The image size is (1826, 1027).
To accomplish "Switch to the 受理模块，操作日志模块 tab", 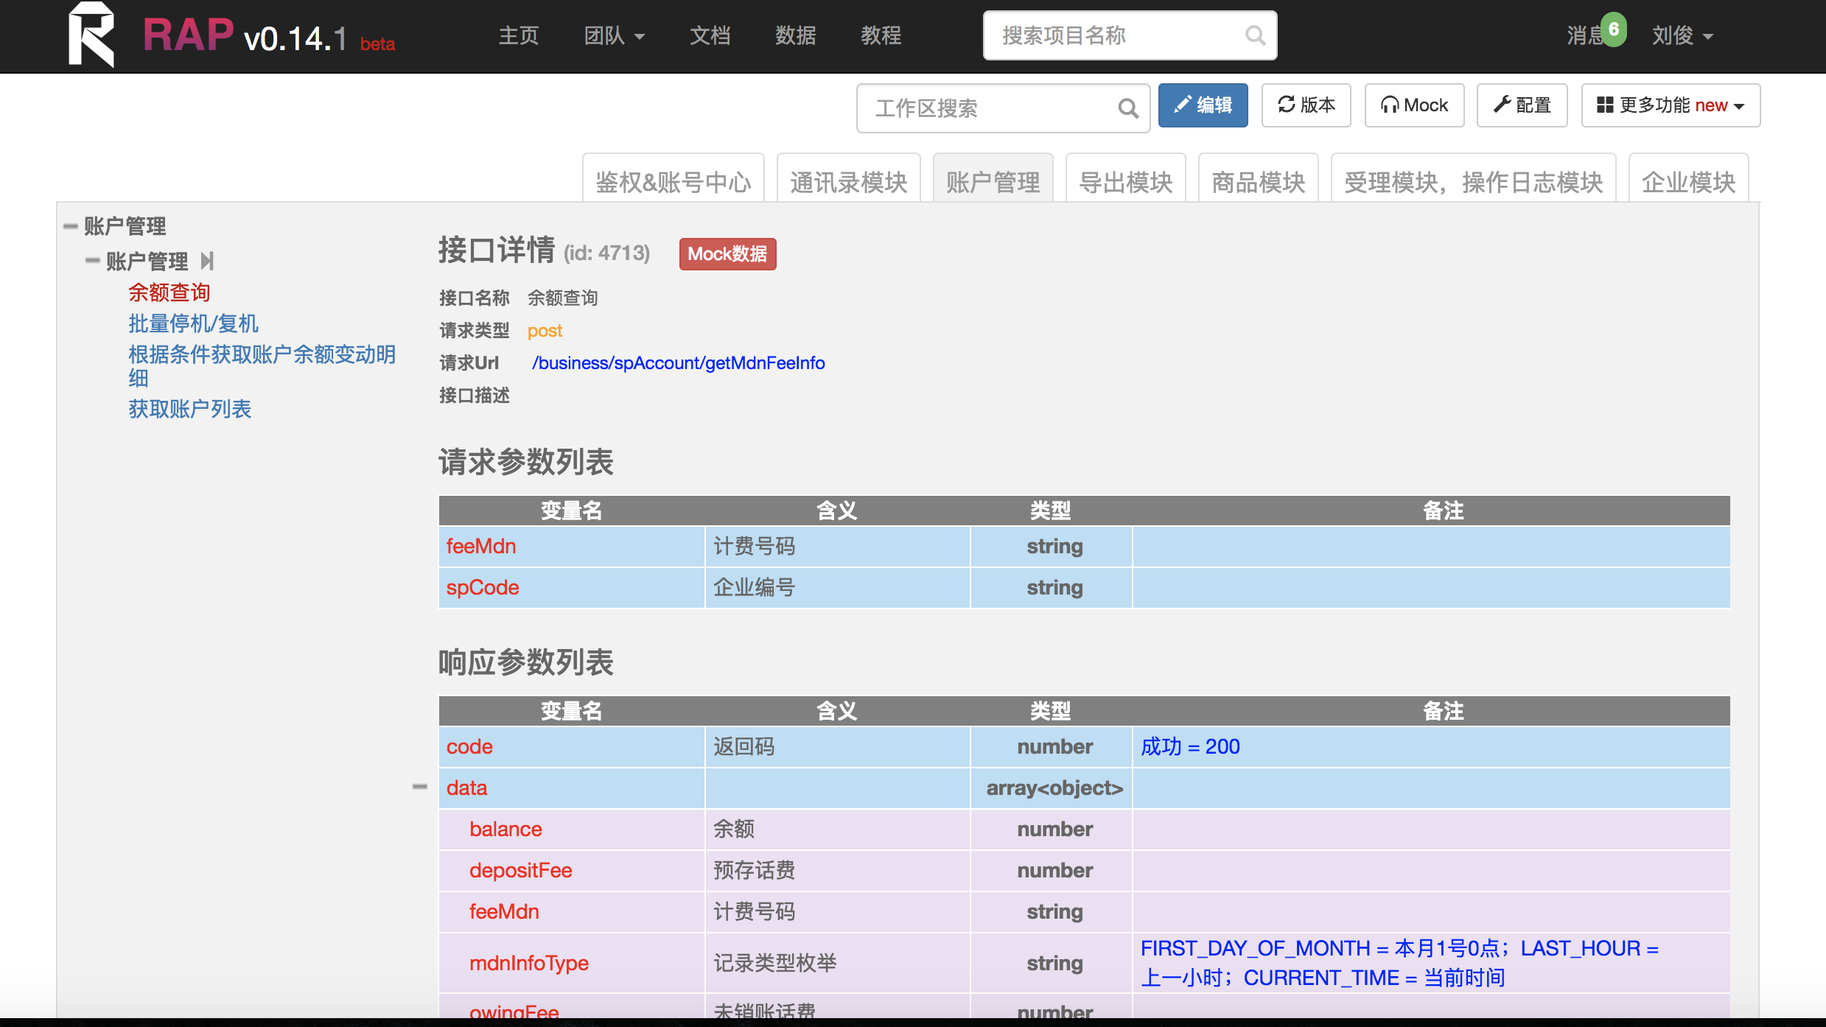I will [1474, 178].
